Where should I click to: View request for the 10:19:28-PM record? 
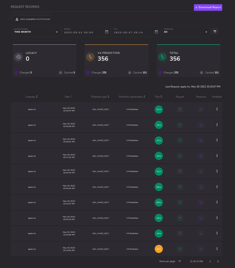click(x=180, y=125)
